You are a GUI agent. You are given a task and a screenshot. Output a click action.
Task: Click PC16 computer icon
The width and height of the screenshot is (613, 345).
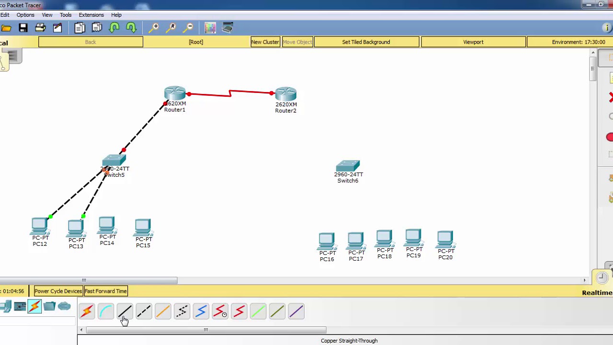327,242
